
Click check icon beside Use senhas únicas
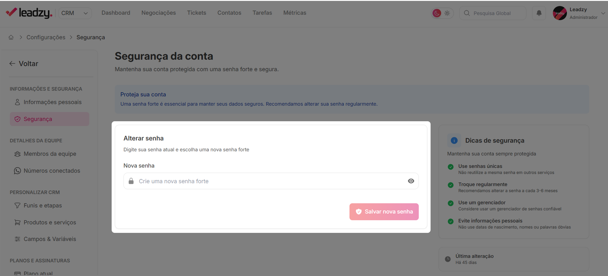point(450,167)
